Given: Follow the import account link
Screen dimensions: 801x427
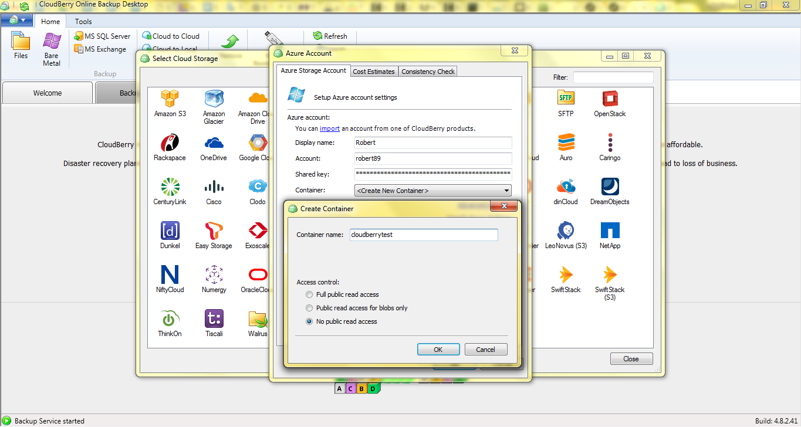Looking at the screenshot, I should [x=329, y=128].
